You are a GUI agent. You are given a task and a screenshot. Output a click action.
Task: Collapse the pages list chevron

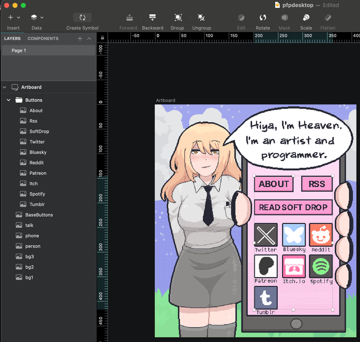(89, 39)
